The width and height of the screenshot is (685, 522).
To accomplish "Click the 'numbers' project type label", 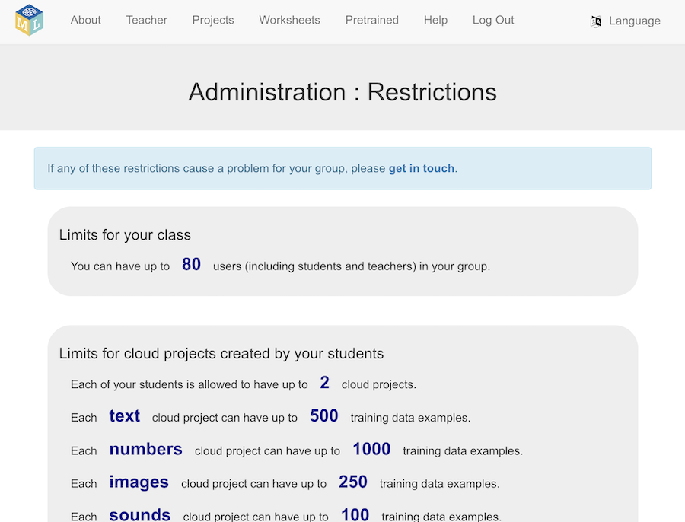I will point(146,449).
